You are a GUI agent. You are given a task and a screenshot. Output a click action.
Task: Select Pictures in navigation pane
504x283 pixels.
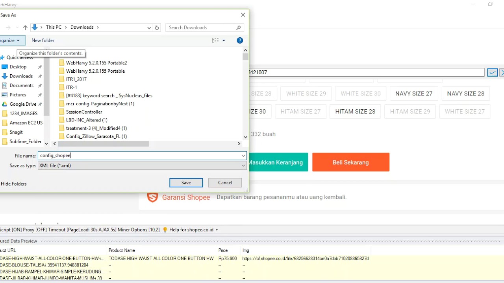[x=18, y=95]
